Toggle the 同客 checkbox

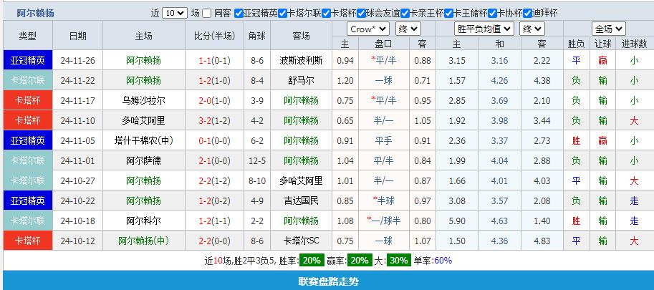207,13
